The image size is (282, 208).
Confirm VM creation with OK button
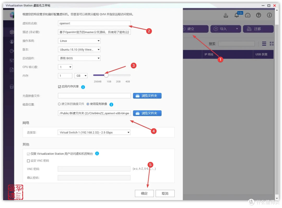[x=144, y=193]
